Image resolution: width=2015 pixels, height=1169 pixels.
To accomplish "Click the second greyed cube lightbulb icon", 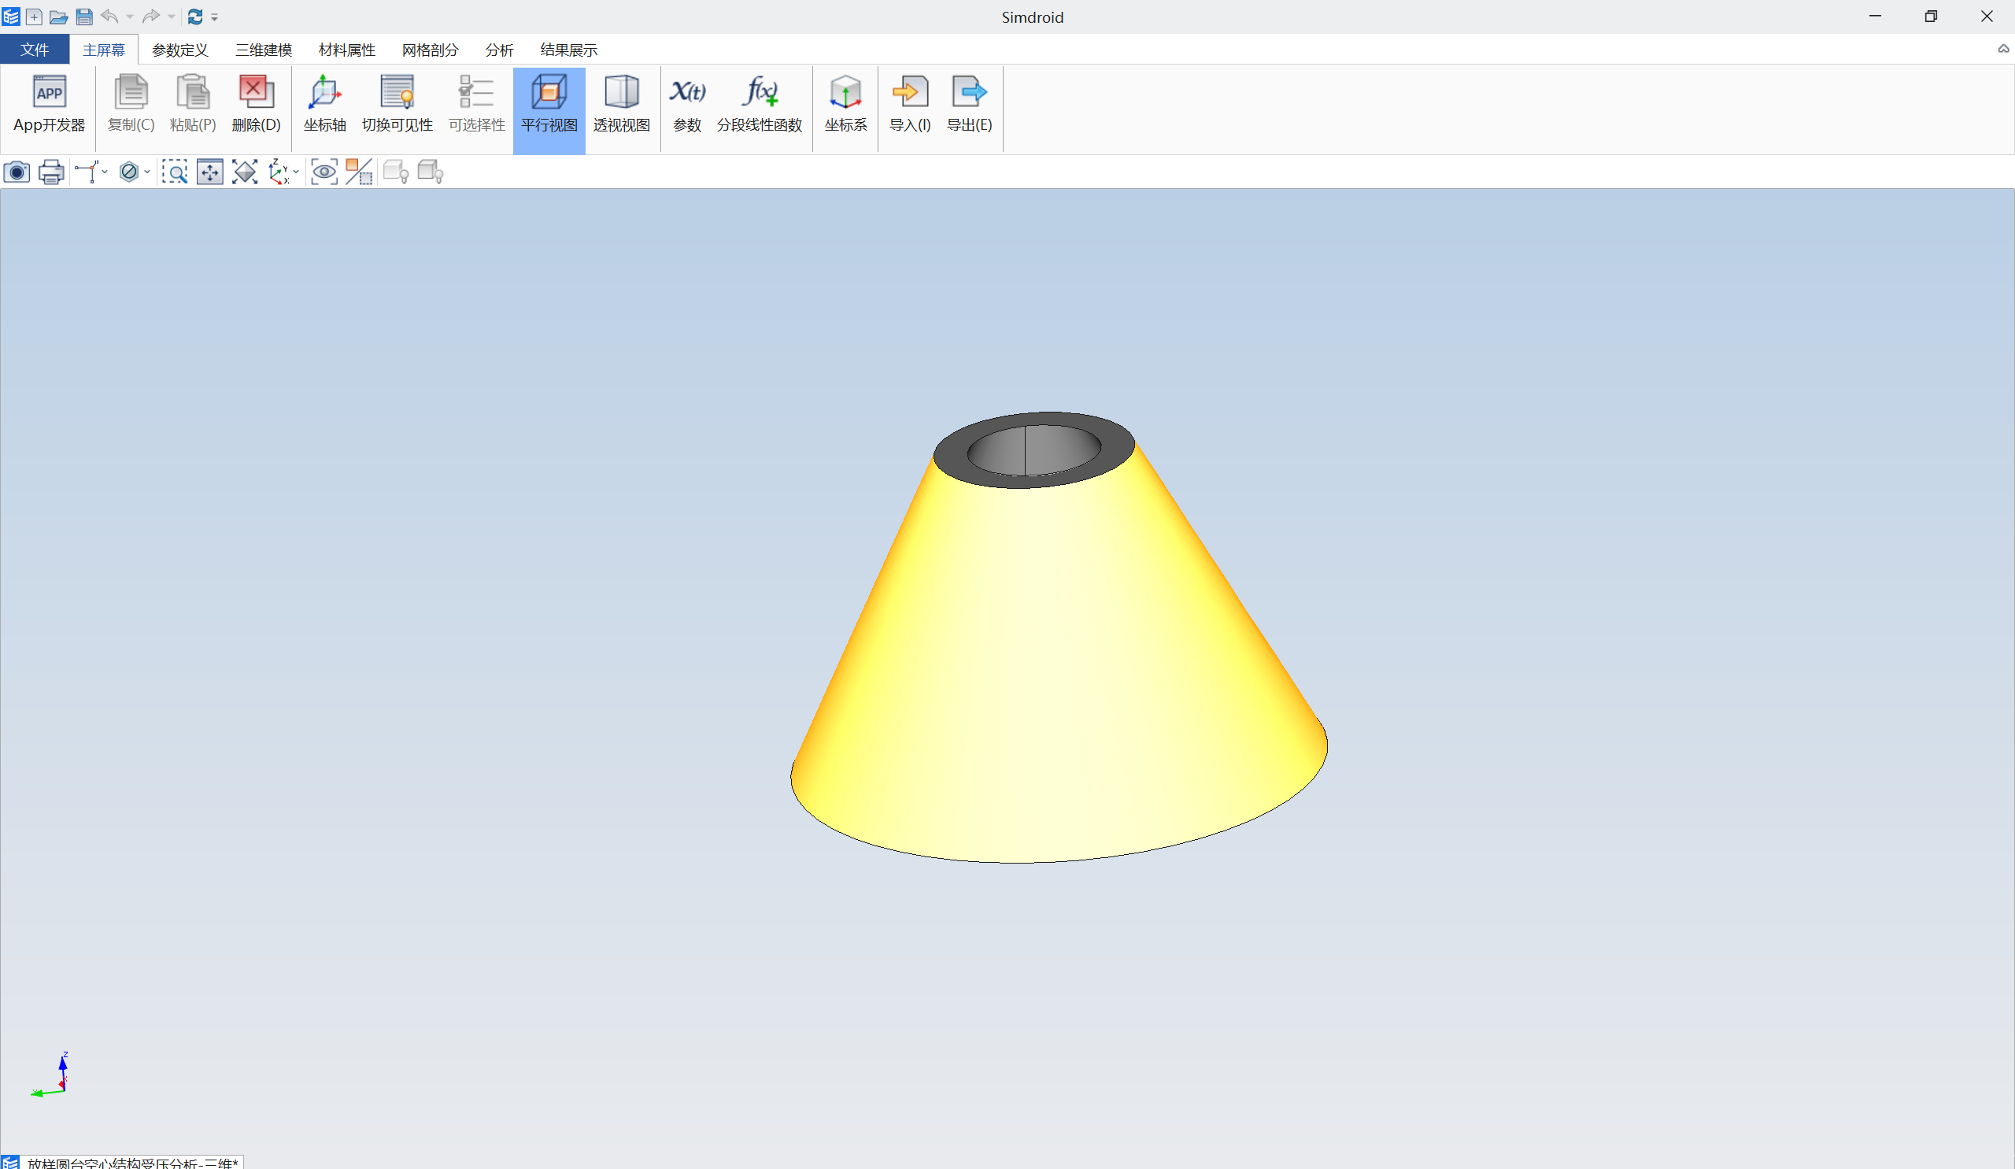I will [431, 172].
